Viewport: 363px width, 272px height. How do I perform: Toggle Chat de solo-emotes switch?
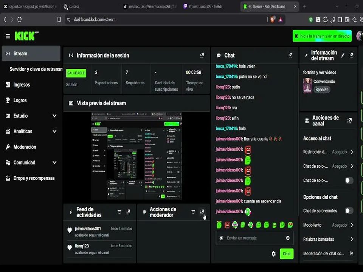click(349, 211)
